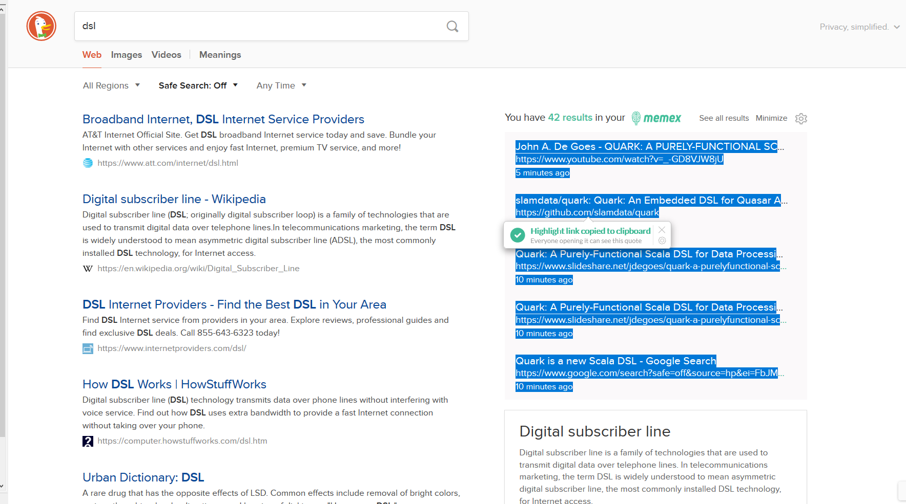This screenshot has height=504, width=906.
Task: Open the All Regions dropdown
Action: (111, 85)
